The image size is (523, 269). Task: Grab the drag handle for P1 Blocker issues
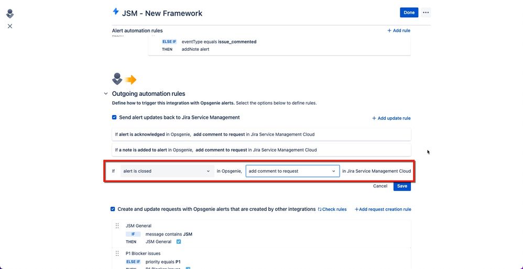tap(117, 253)
